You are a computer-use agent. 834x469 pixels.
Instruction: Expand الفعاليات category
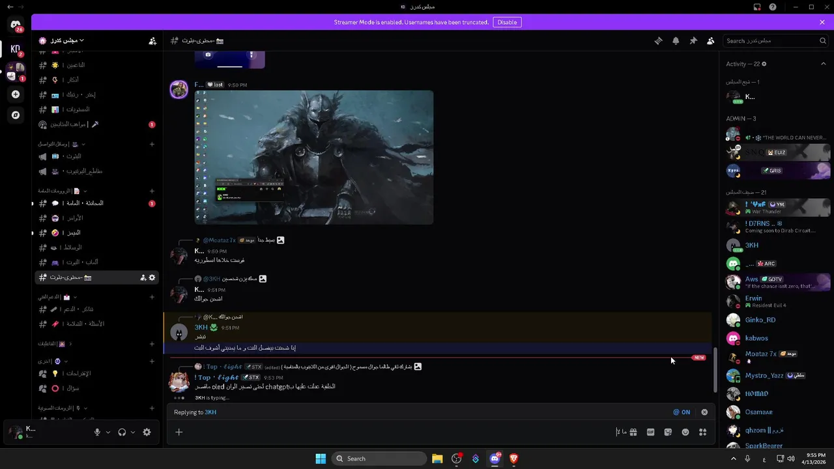pos(55,343)
